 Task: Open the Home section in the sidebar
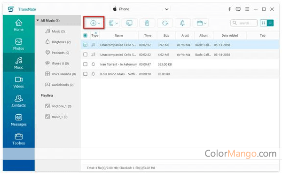pos(18,25)
